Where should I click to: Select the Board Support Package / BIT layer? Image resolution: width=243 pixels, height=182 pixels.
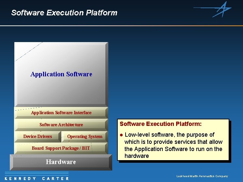point(61,148)
